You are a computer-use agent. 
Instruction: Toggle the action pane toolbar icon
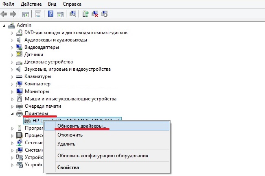60,14
